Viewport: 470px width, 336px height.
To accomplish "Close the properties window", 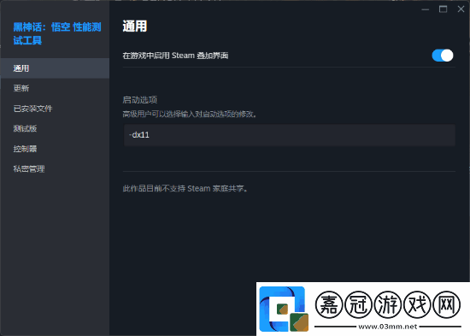I will tap(461, 9).
